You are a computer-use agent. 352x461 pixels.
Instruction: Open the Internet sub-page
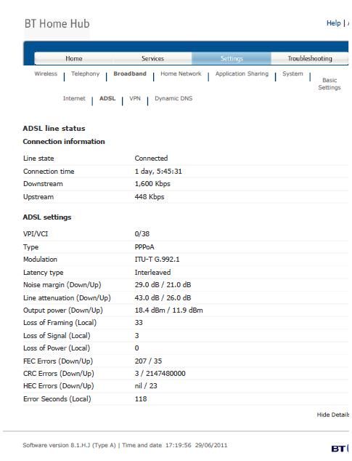[x=74, y=98]
